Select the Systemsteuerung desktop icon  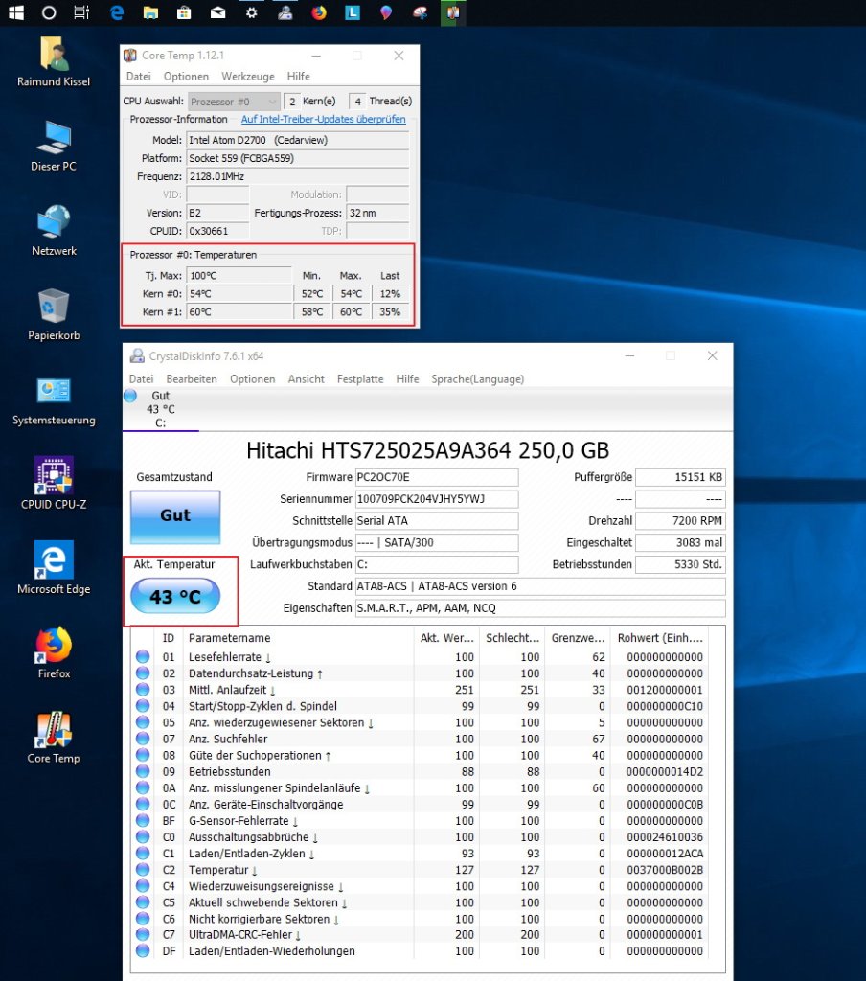click(54, 400)
